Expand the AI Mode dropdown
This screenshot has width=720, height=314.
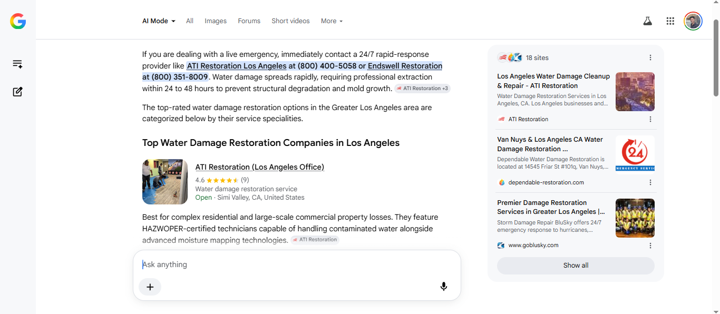159,21
